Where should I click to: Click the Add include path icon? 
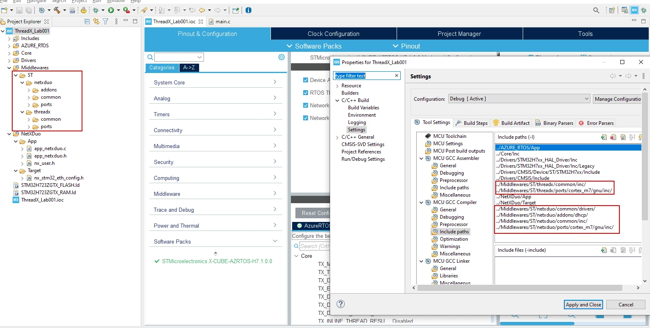point(604,137)
